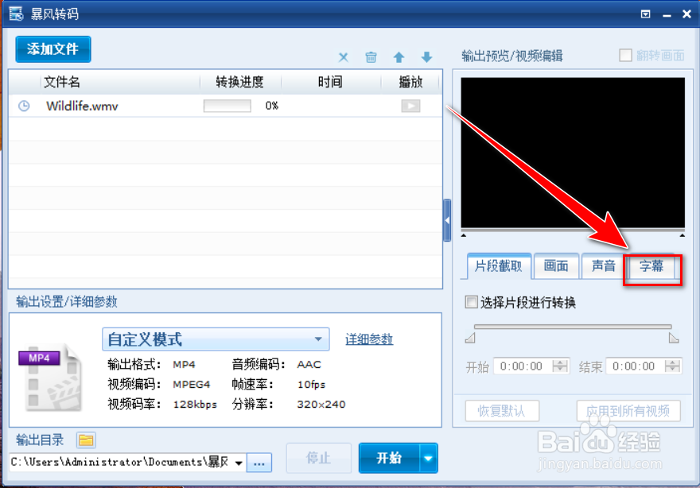Collapse the preview panel with side arrow
Viewport: 700px width, 488px height.
[447, 220]
